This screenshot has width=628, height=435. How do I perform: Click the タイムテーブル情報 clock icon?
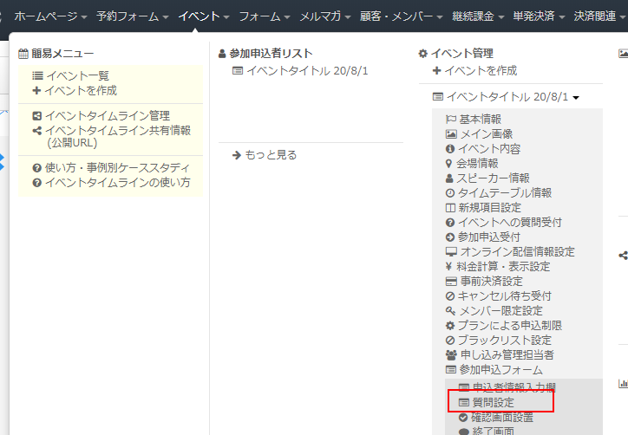pos(450,193)
